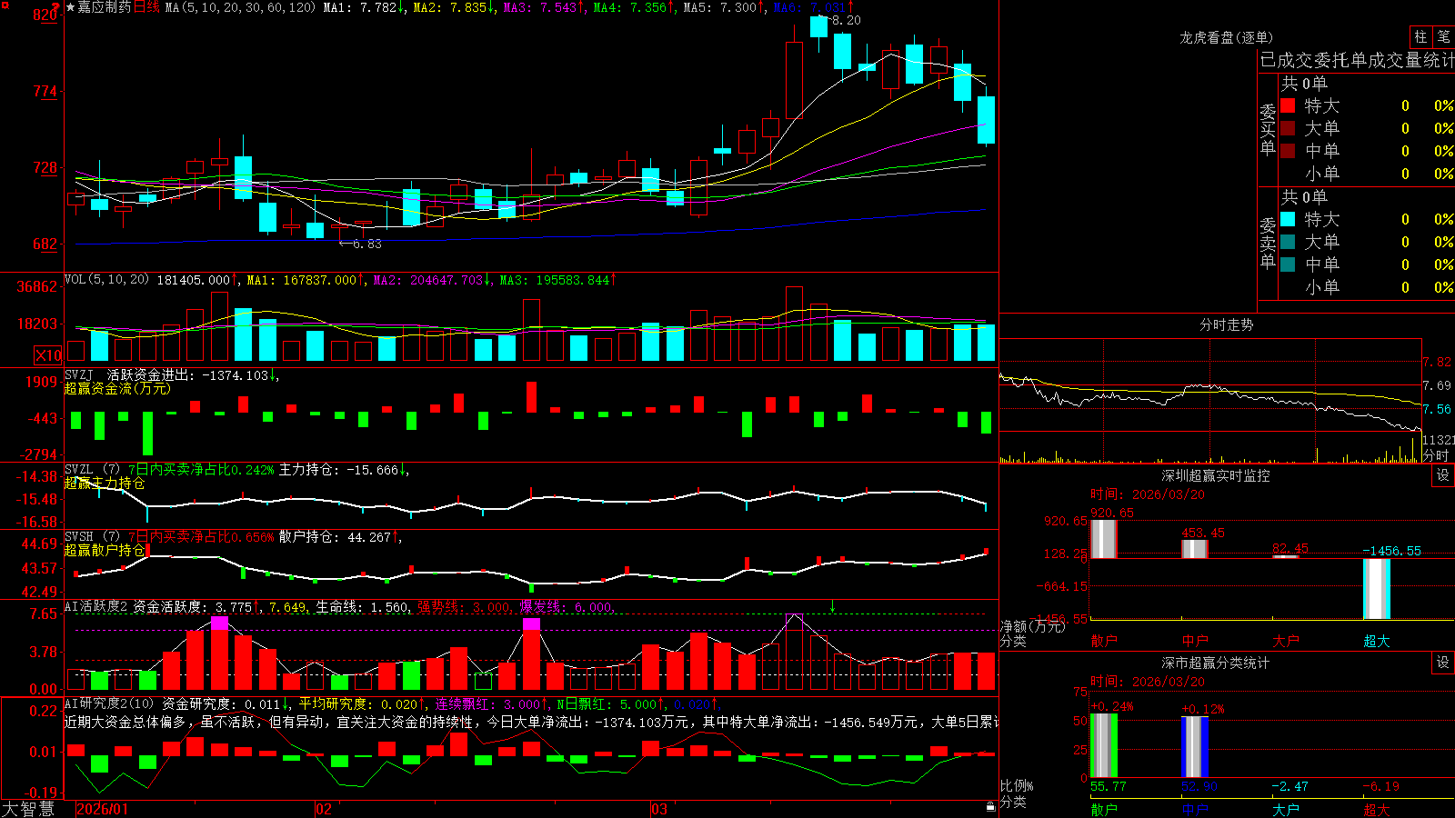
Task: Click the 超赢资金流(万元) yellow label
Action: (117, 388)
